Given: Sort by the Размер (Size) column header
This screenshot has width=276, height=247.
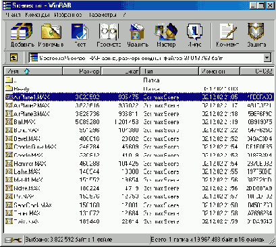Looking at the screenshot, I should pyautogui.click(x=82, y=72).
